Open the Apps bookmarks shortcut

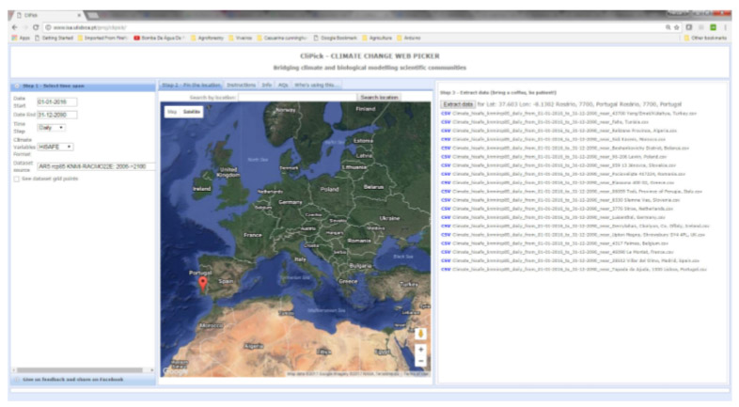coord(21,38)
